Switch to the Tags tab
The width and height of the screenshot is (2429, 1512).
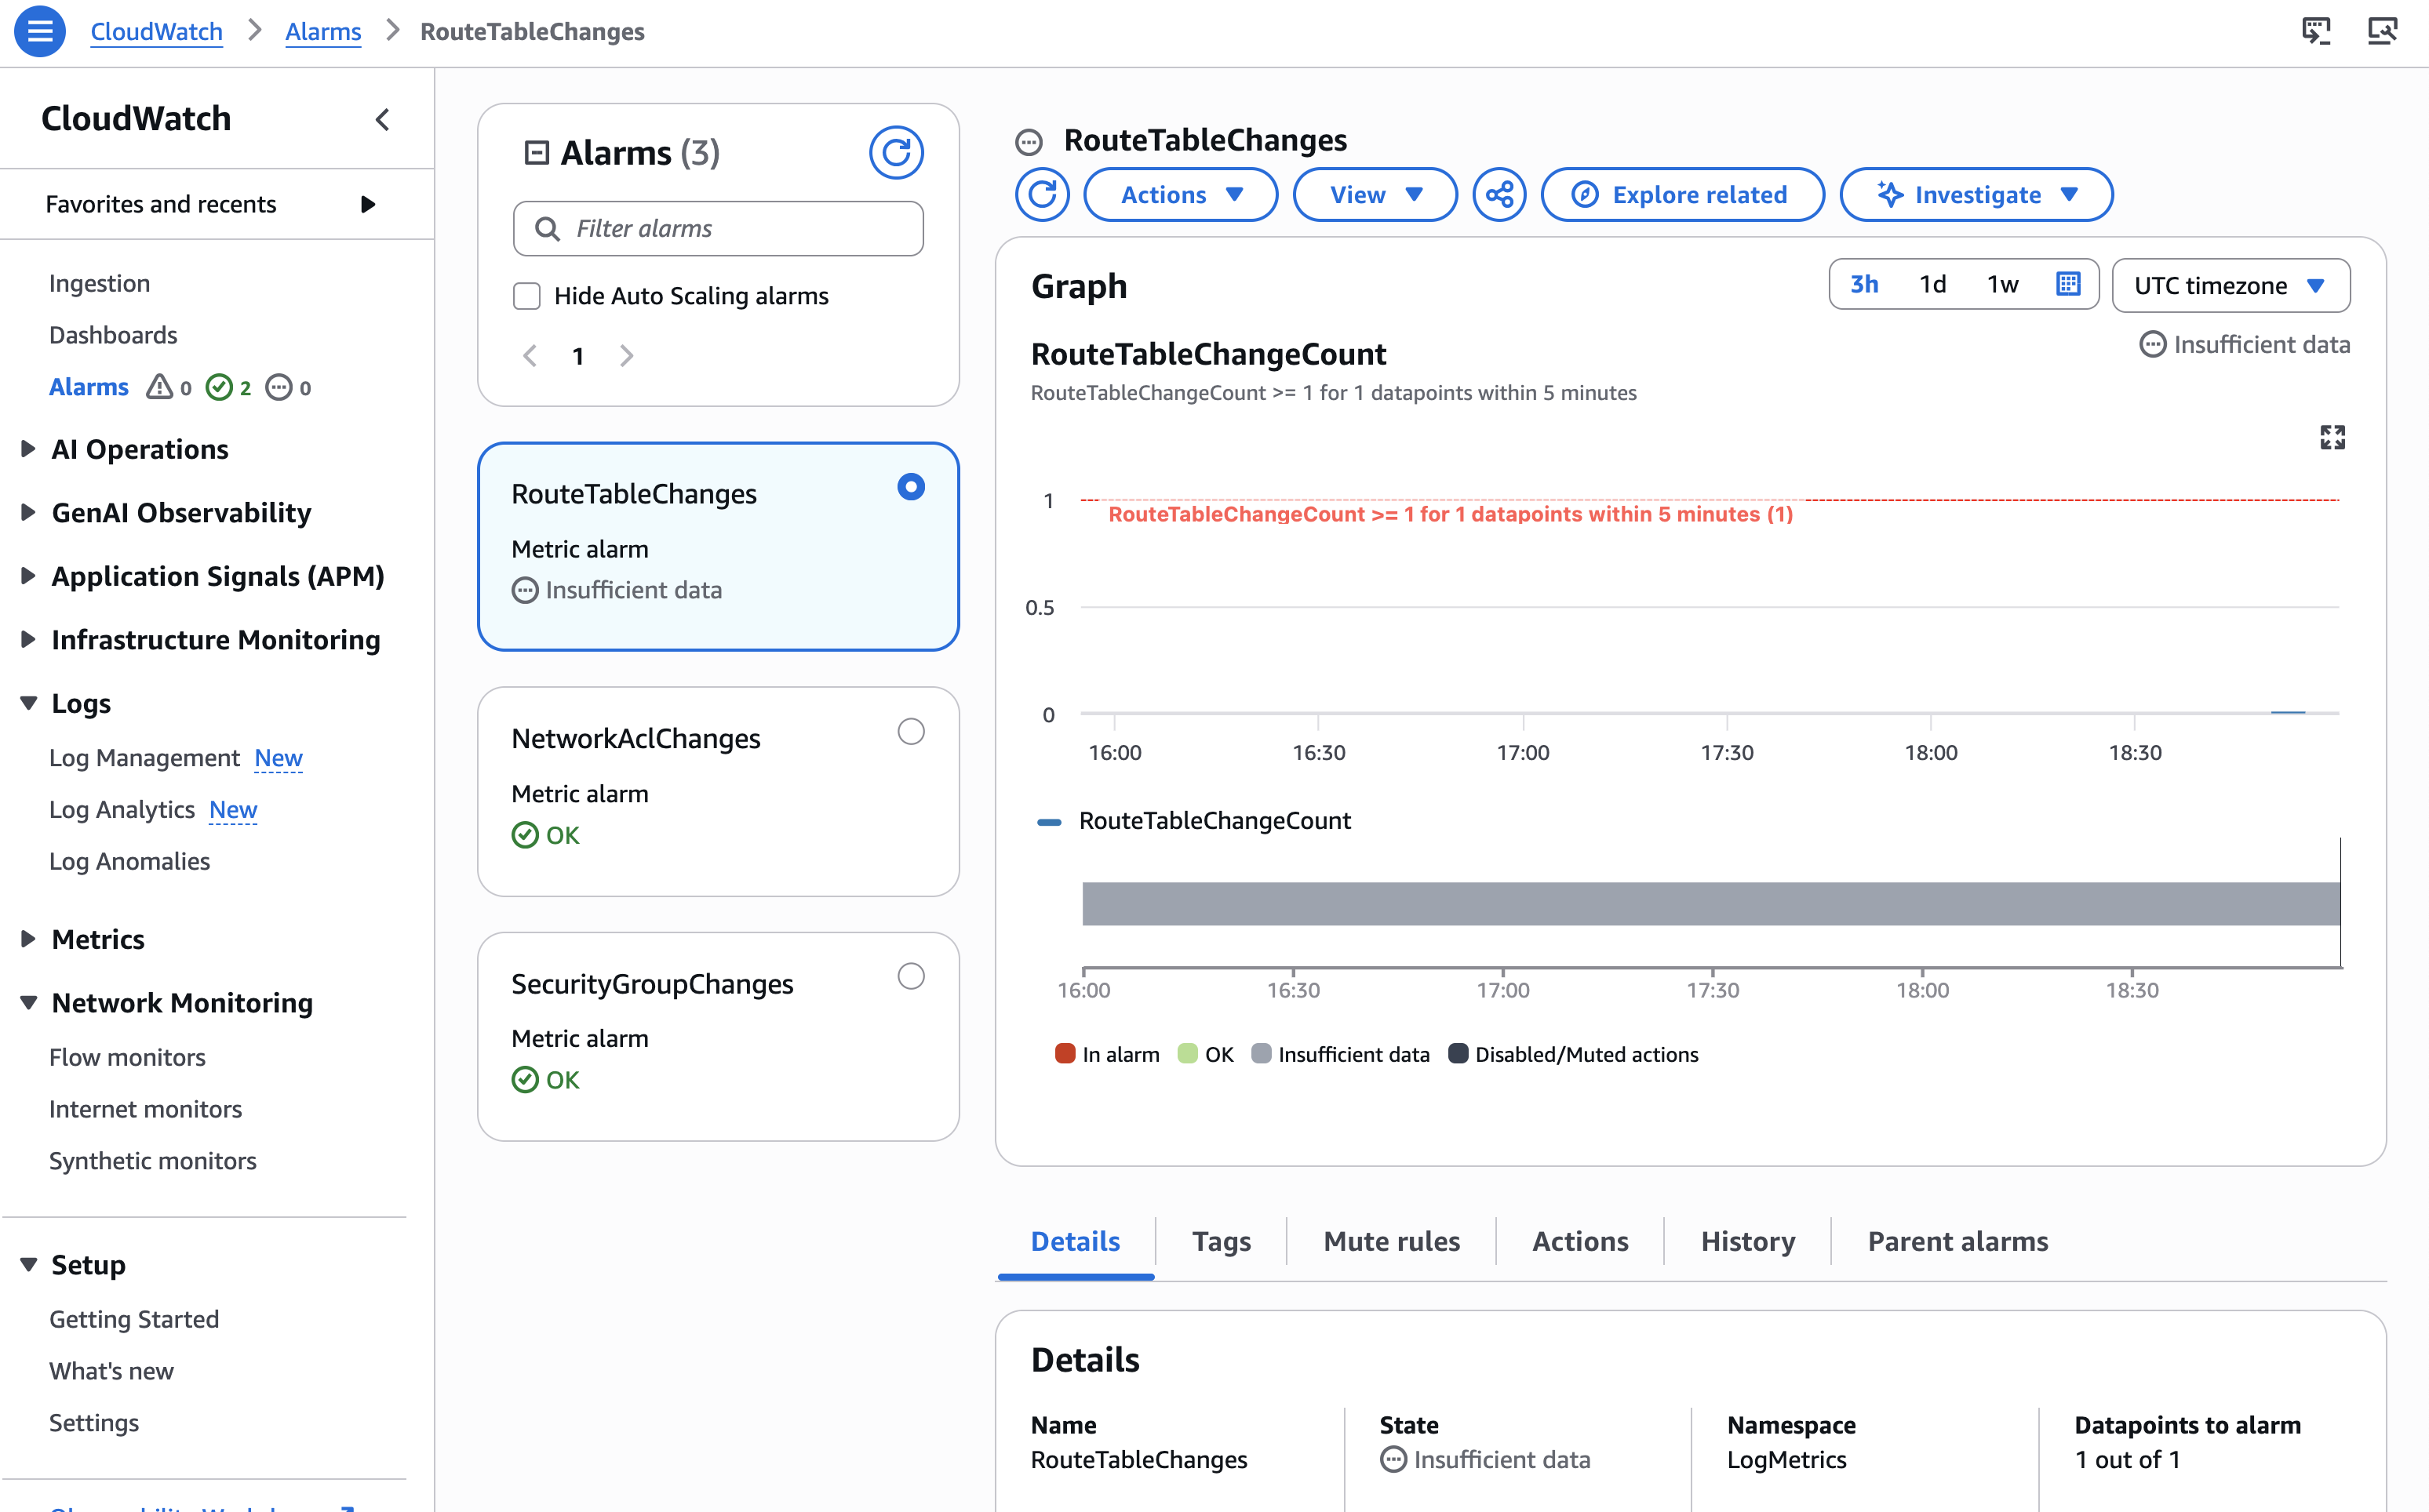click(x=1221, y=1241)
